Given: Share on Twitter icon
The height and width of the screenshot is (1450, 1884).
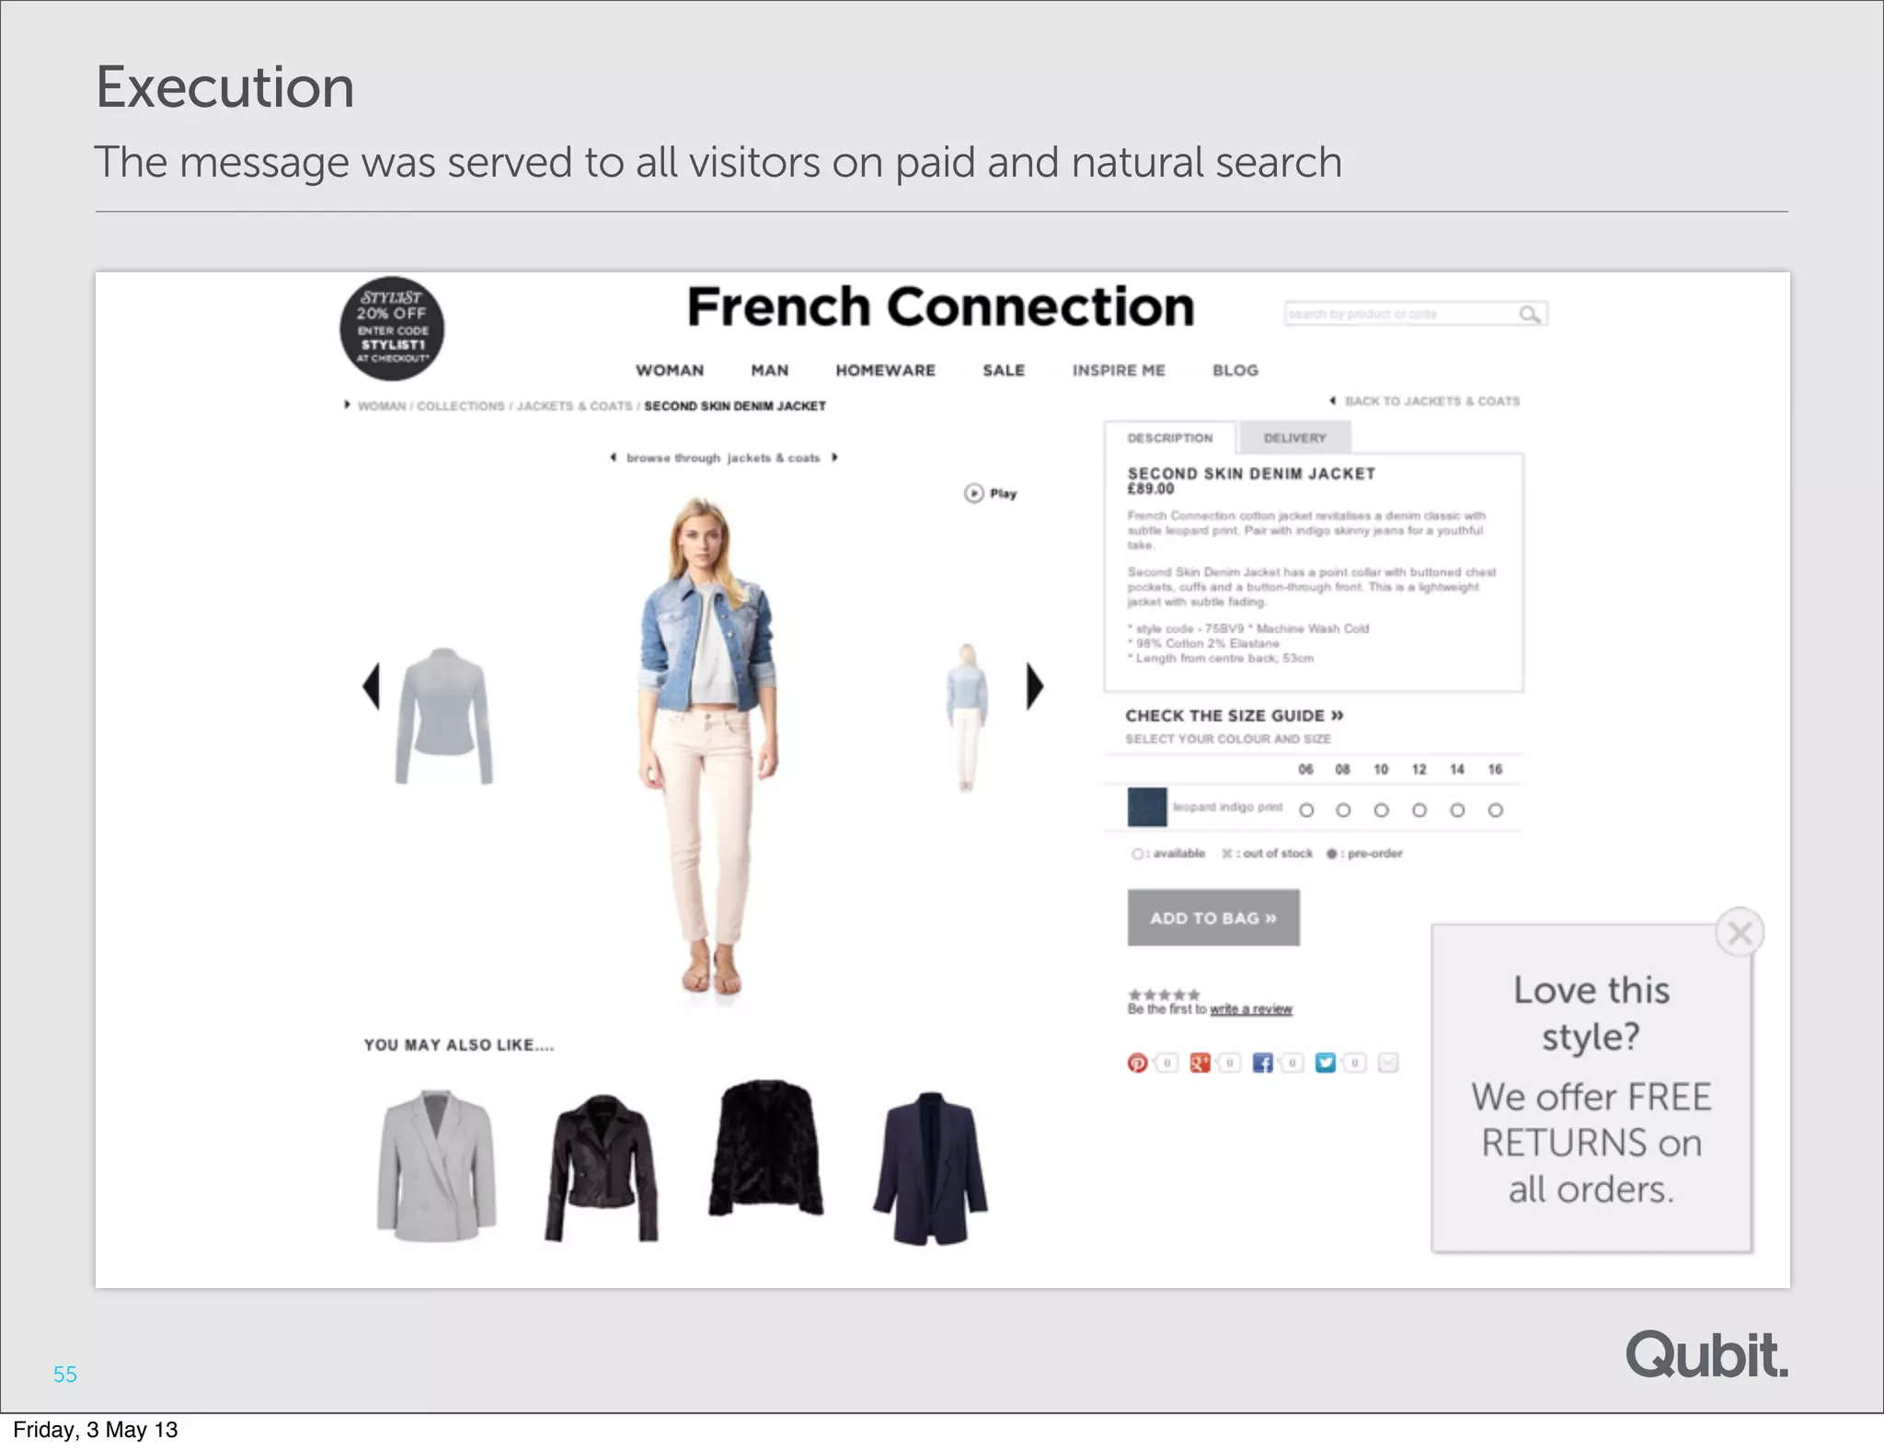Looking at the screenshot, I should point(1325,1063).
